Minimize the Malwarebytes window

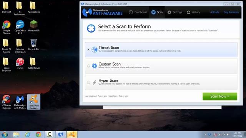[x=226, y=4]
